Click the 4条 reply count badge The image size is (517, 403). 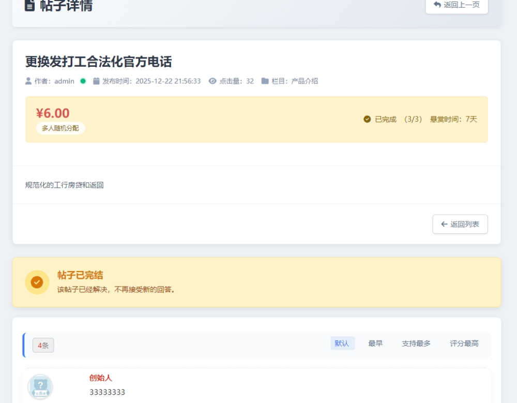click(43, 346)
